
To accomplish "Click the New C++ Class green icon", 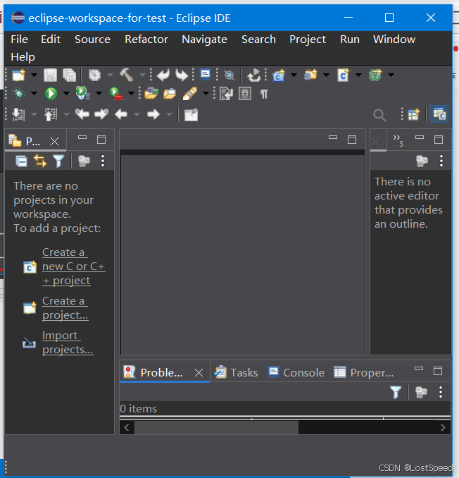I will [x=375, y=75].
